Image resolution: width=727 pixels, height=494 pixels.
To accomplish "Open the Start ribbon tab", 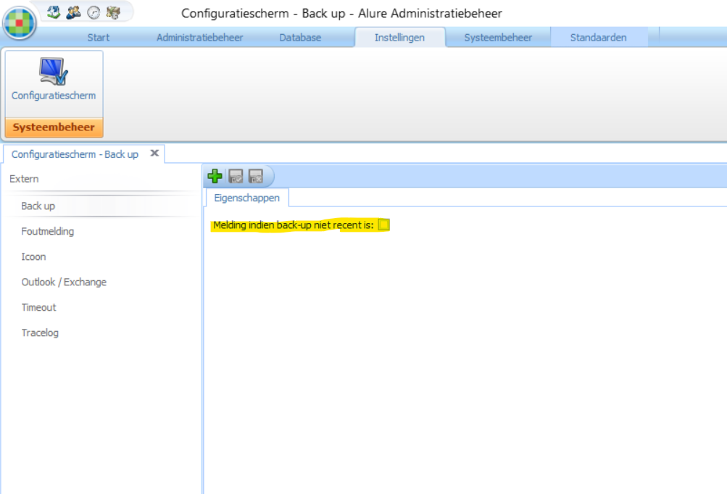I will [x=99, y=38].
